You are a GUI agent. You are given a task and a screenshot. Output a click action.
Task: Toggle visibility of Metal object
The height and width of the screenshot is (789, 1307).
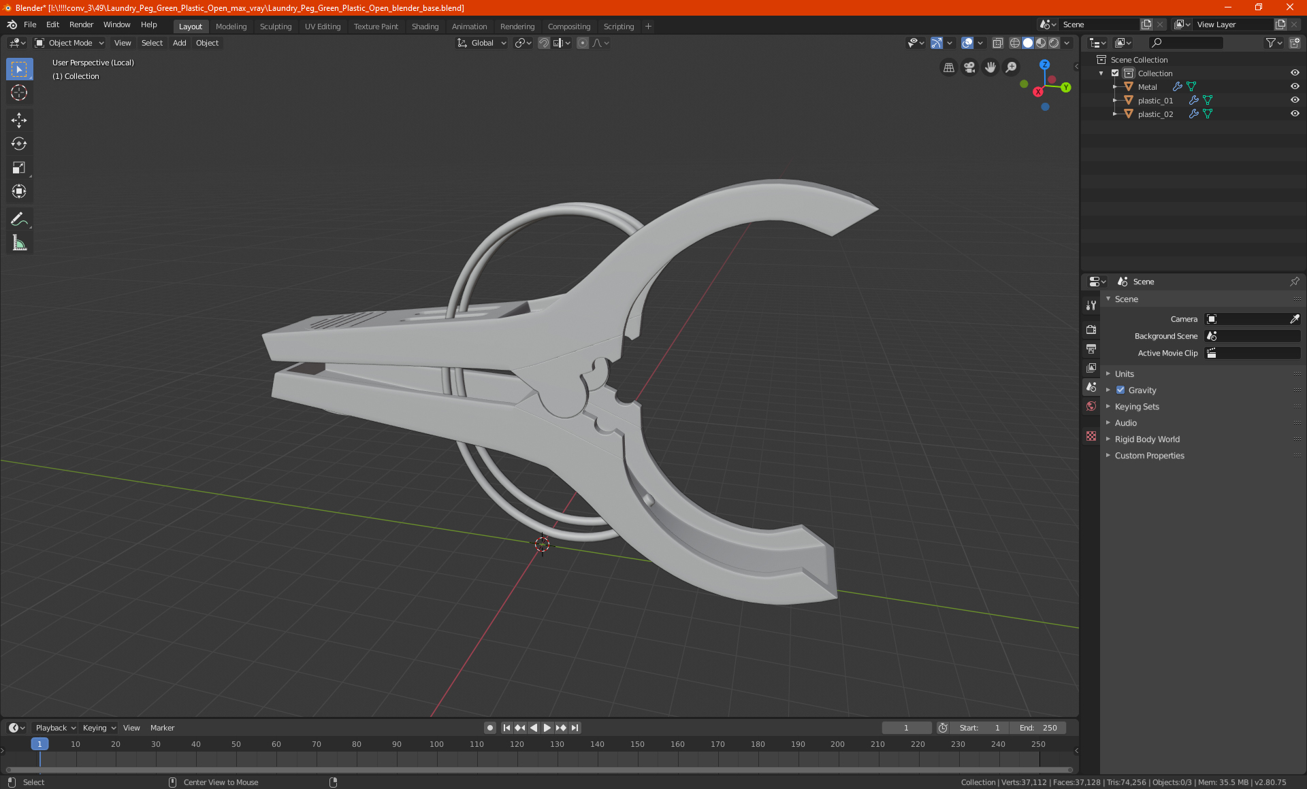tap(1296, 86)
